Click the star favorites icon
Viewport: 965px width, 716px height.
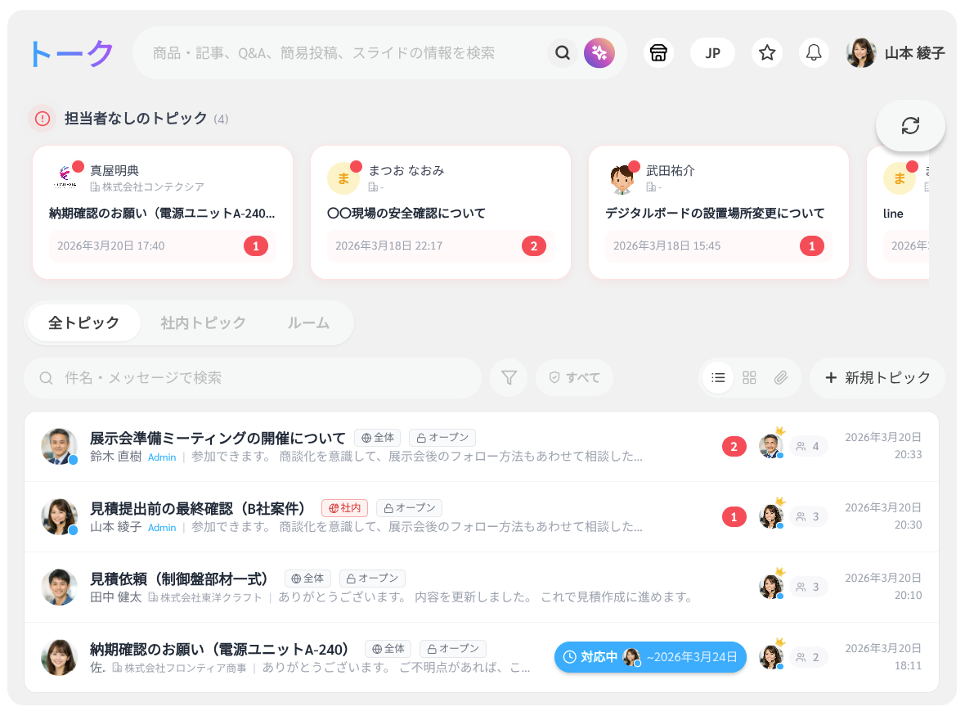(766, 53)
